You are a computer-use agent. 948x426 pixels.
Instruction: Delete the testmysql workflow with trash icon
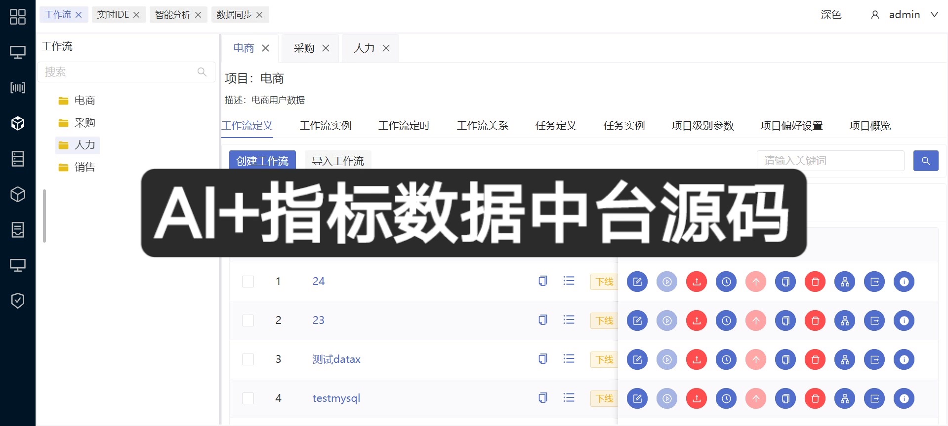click(815, 398)
